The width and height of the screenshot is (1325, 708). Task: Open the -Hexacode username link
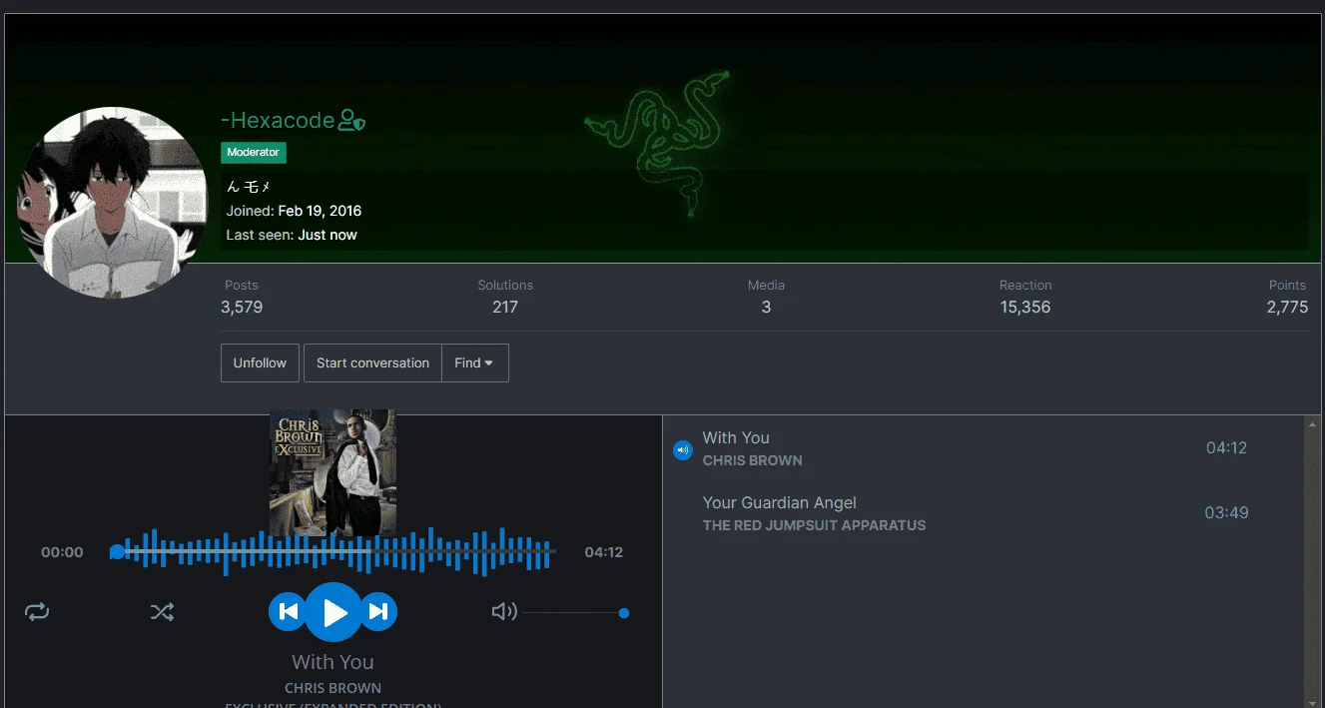278,121
